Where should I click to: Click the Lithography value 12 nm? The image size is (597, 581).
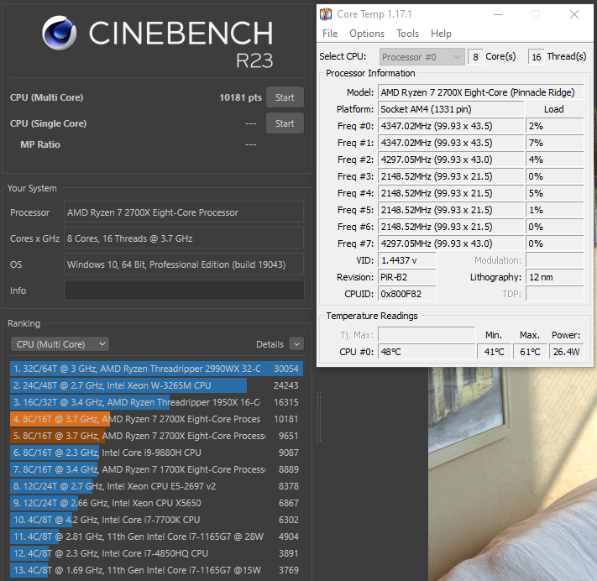click(x=555, y=277)
